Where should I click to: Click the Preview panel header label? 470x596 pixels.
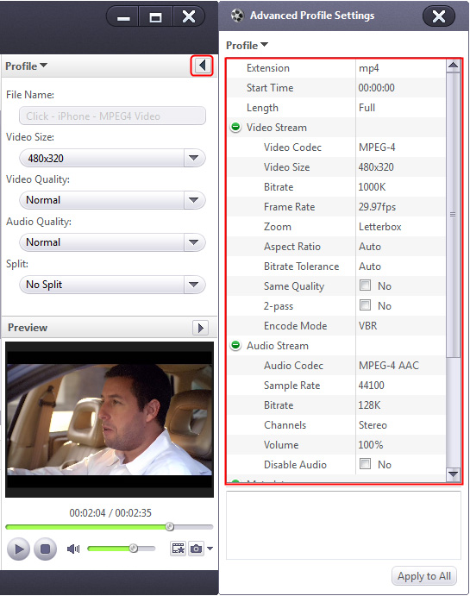[28, 328]
